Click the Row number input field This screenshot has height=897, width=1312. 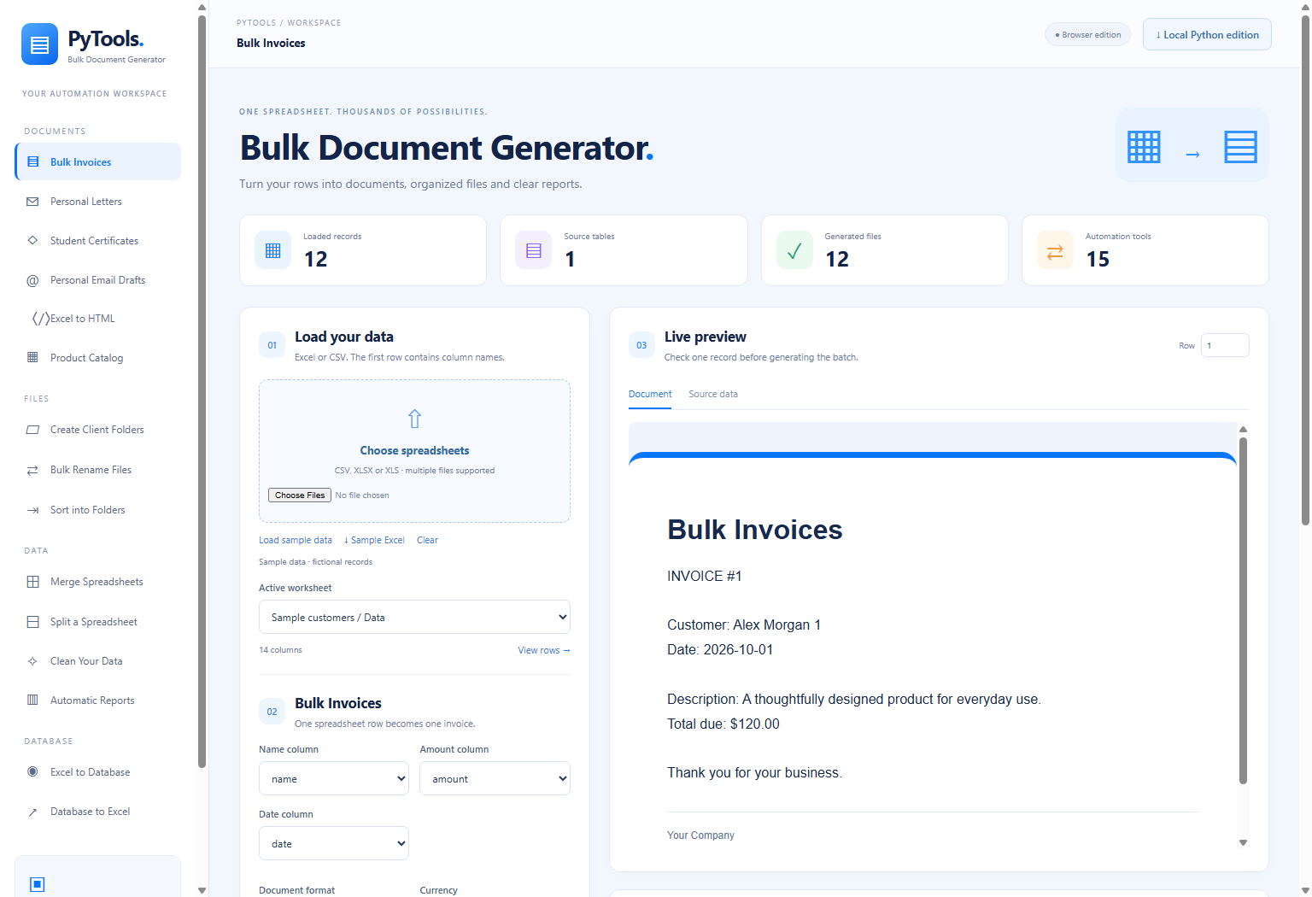coord(1225,345)
